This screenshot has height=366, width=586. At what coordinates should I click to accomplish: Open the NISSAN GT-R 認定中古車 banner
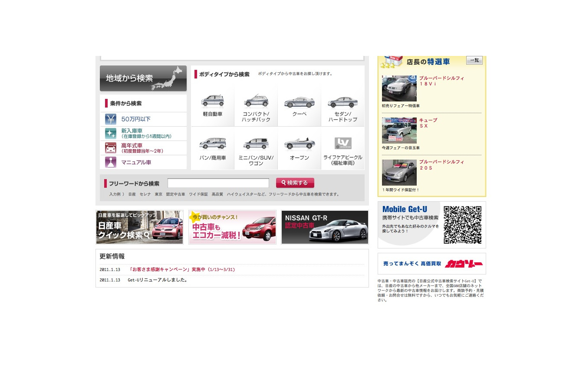click(x=325, y=227)
